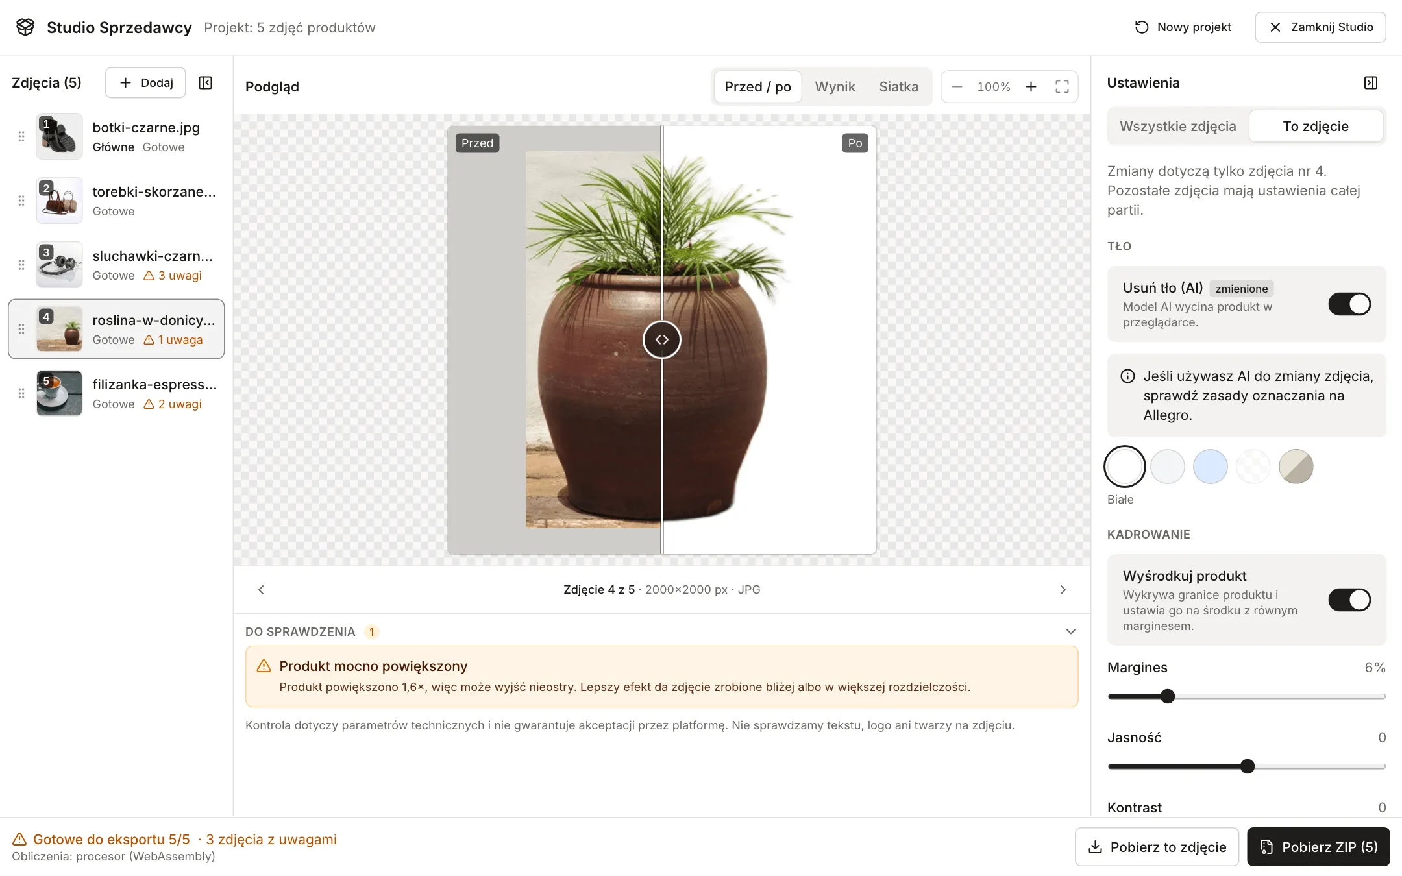Viewport: 1402px width, 876px height.
Task: Click footer export warning triangle icon
Action: click(x=19, y=839)
